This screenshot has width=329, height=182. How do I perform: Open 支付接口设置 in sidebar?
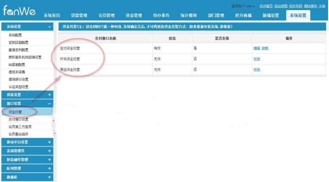click(18, 119)
